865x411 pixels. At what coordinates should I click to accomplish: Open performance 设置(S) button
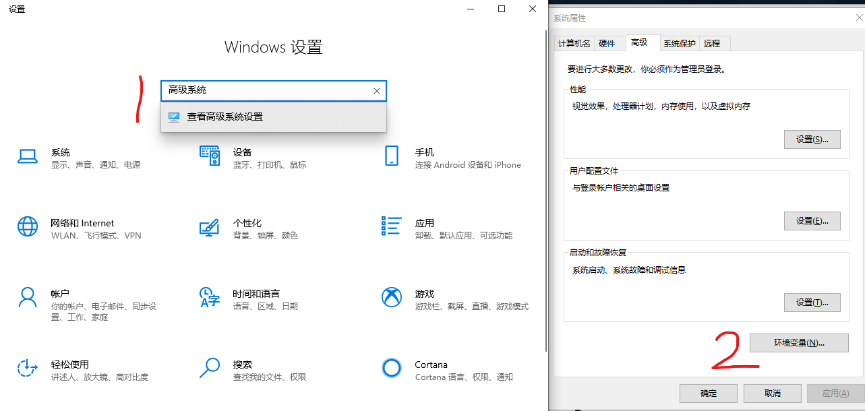[x=812, y=139]
